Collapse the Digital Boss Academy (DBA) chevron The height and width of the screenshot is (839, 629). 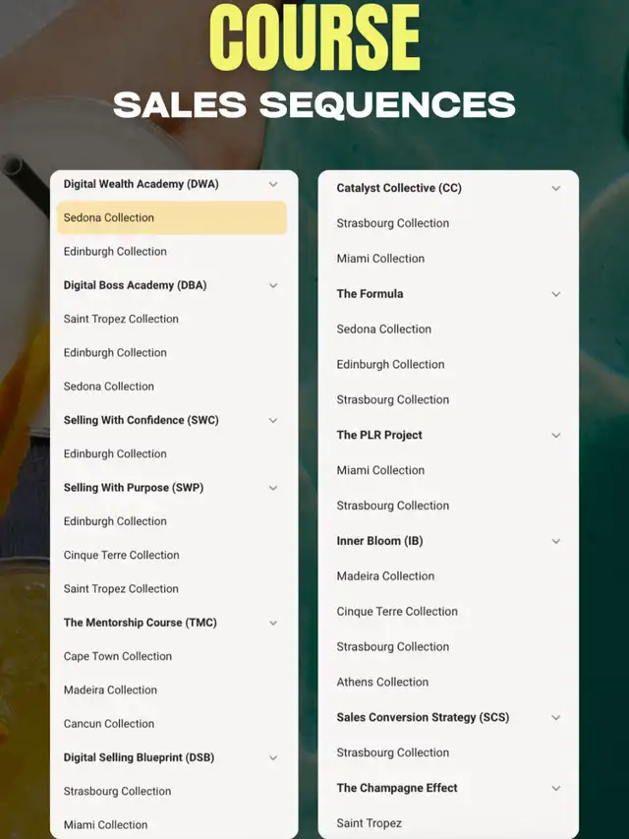pos(273,285)
